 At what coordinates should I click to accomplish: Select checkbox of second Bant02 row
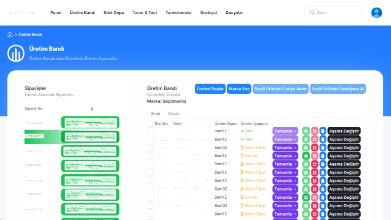coord(150,189)
